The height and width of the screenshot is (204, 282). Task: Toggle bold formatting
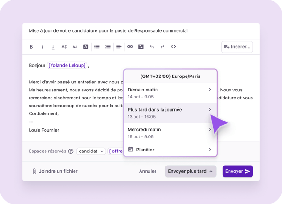pos(31,47)
